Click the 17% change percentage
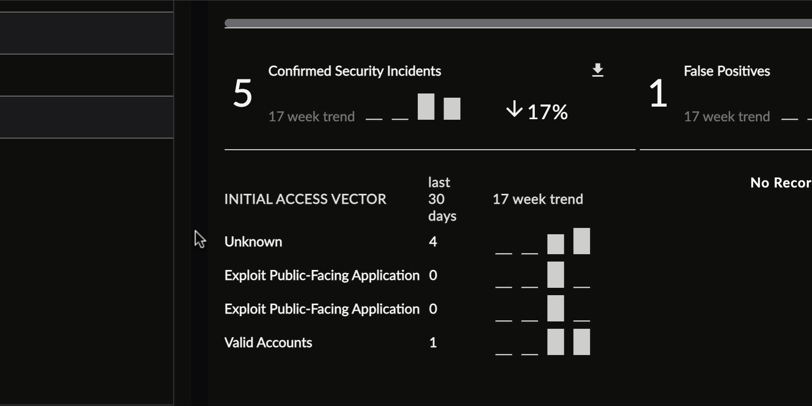The height and width of the screenshot is (406, 812). tap(547, 112)
